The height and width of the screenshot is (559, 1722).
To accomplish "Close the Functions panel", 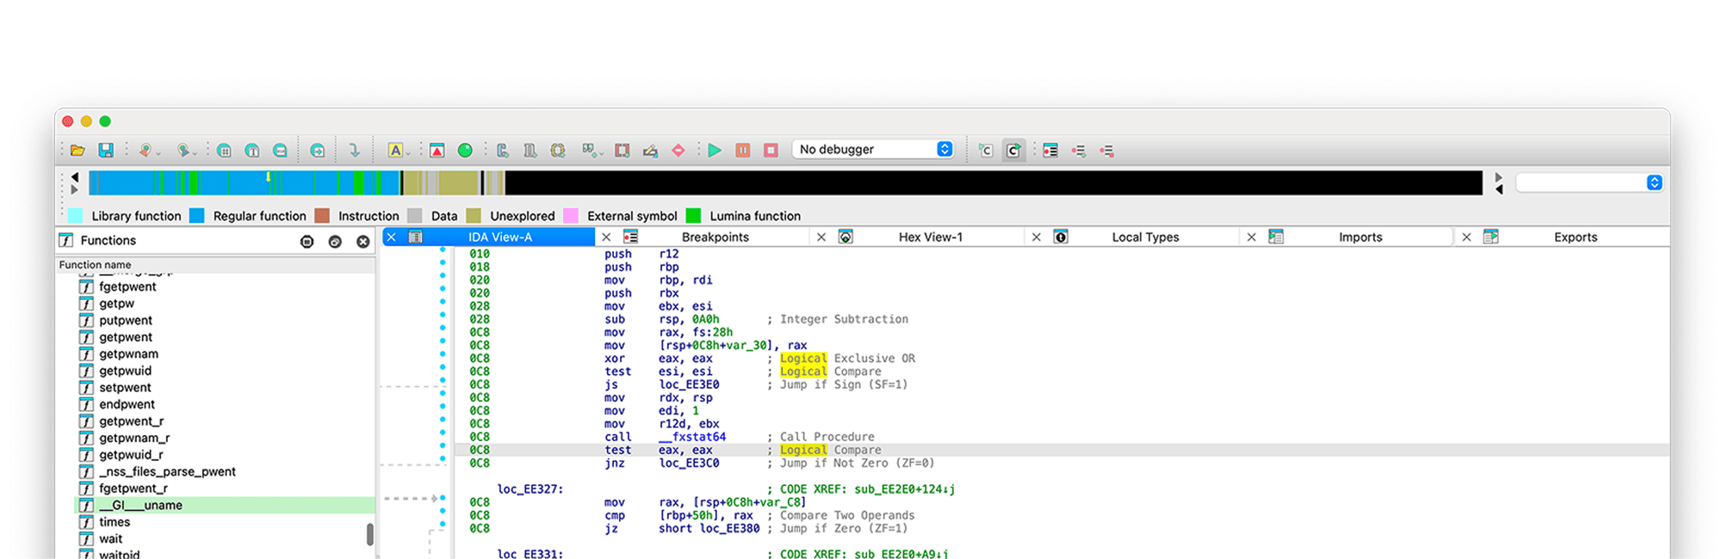I will pos(363,242).
